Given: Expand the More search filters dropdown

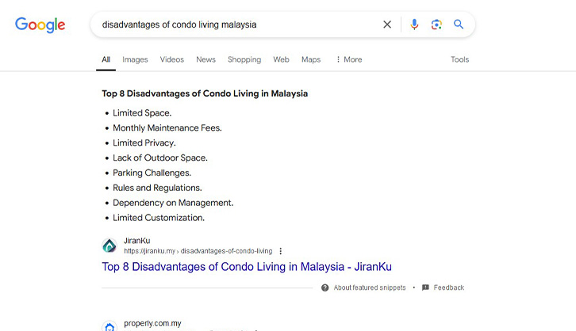Looking at the screenshot, I should coord(348,59).
